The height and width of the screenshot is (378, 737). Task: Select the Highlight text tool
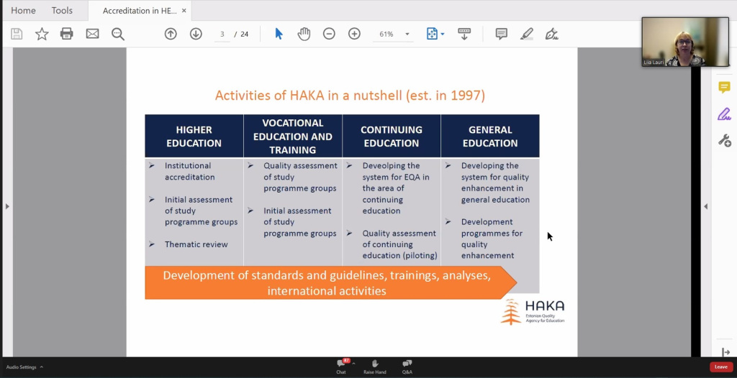click(x=526, y=34)
